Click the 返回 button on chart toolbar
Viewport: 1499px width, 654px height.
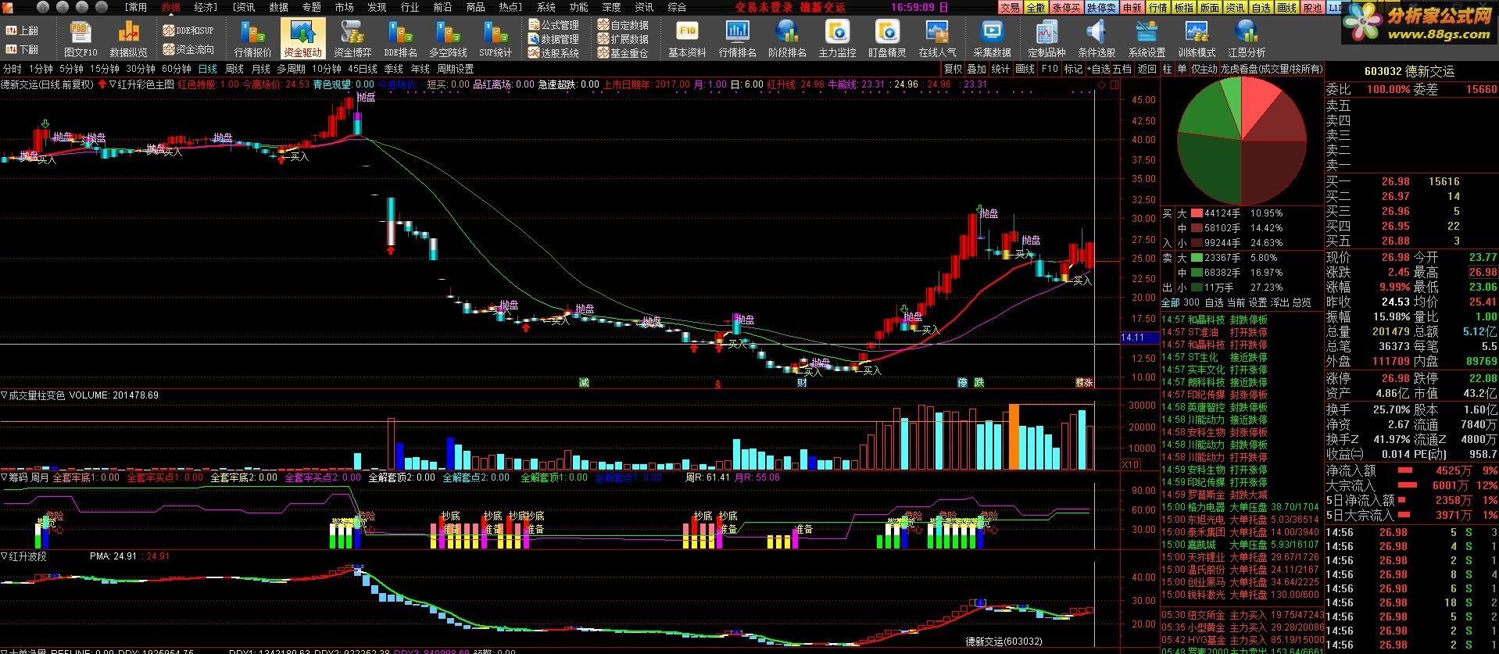tap(1147, 69)
